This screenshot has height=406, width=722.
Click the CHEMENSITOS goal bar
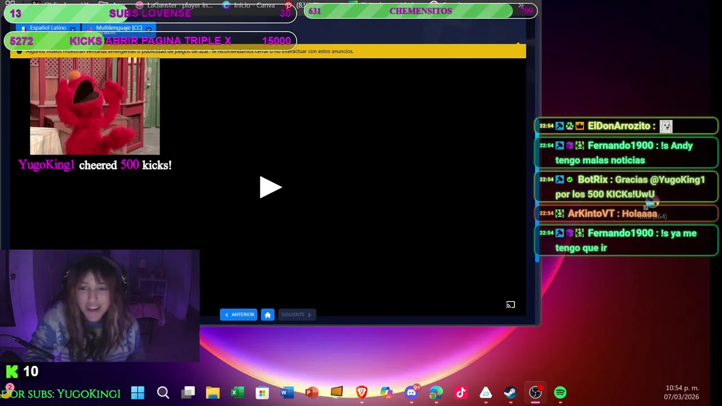click(x=420, y=11)
